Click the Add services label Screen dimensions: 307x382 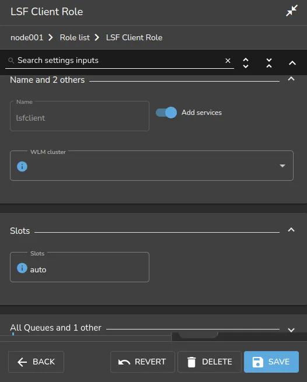[x=202, y=113]
